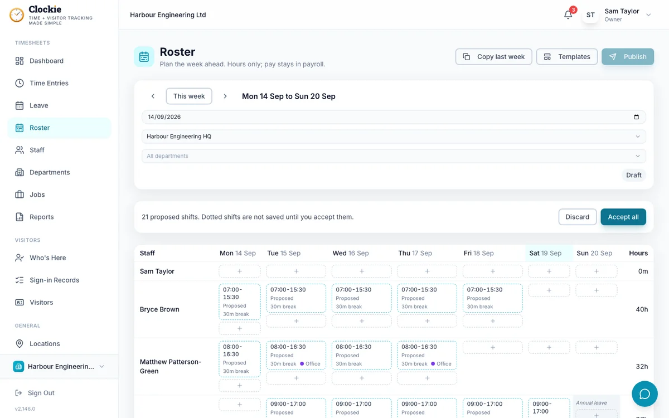This screenshot has width=669, height=418.
Task: Open Harbour Engineering HQ location dropdown
Action: click(x=394, y=137)
